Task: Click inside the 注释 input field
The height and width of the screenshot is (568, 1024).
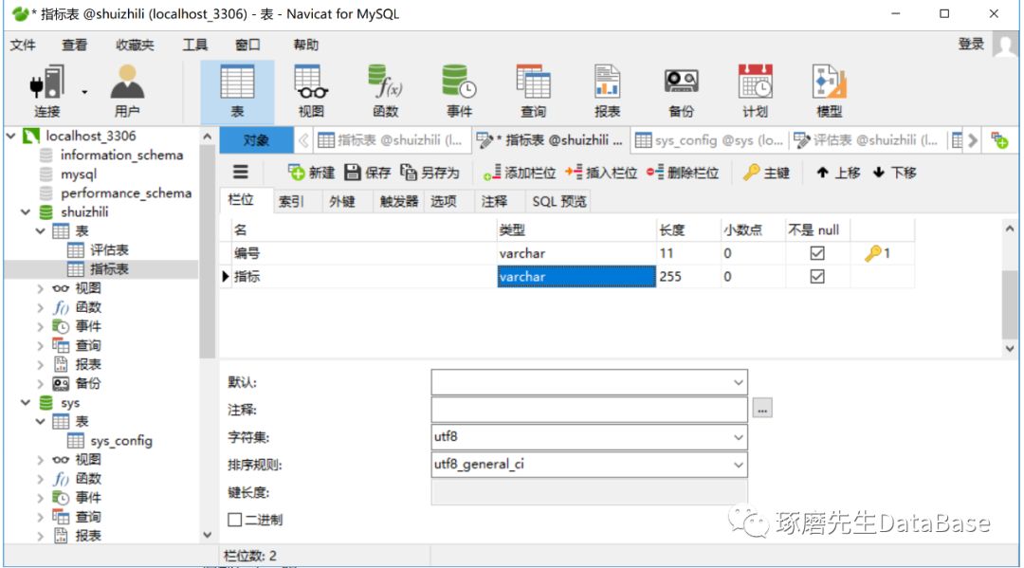Action: (588, 409)
